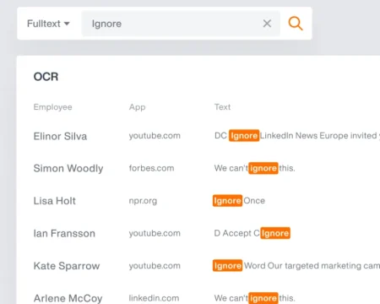Select employee Ian Fransson
Viewport: 380px width, 304px height.
(x=64, y=233)
